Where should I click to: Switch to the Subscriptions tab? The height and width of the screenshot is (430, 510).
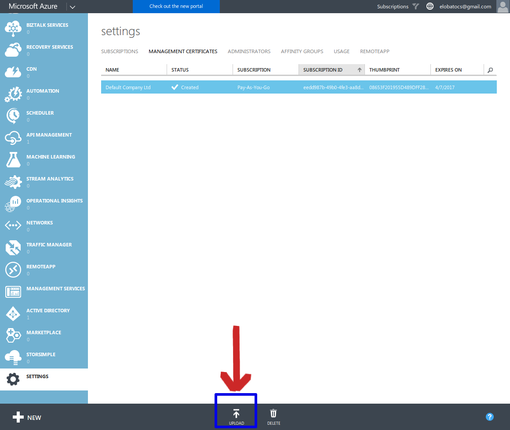point(120,51)
